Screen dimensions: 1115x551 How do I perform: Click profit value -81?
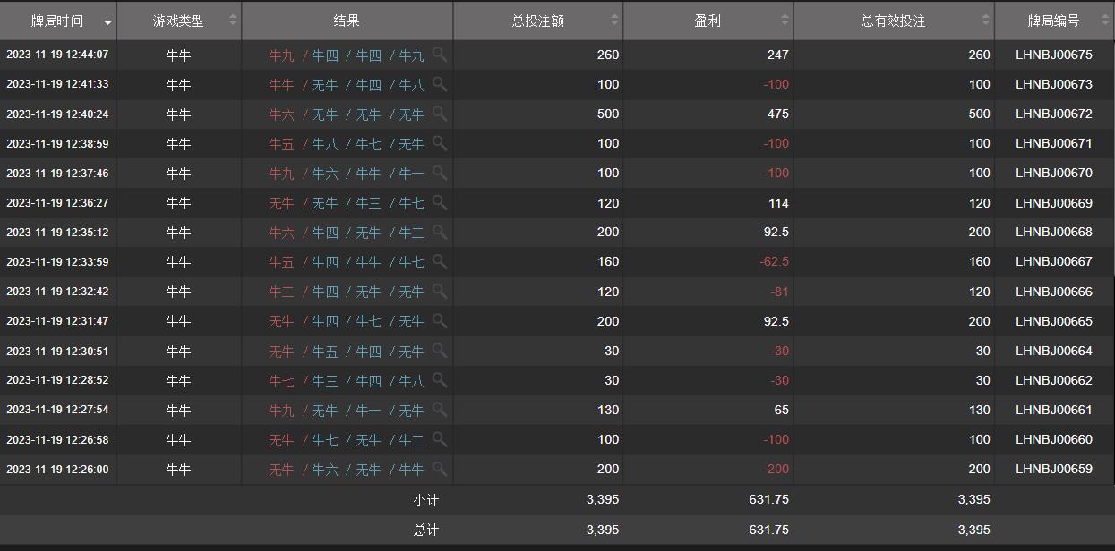pos(780,291)
